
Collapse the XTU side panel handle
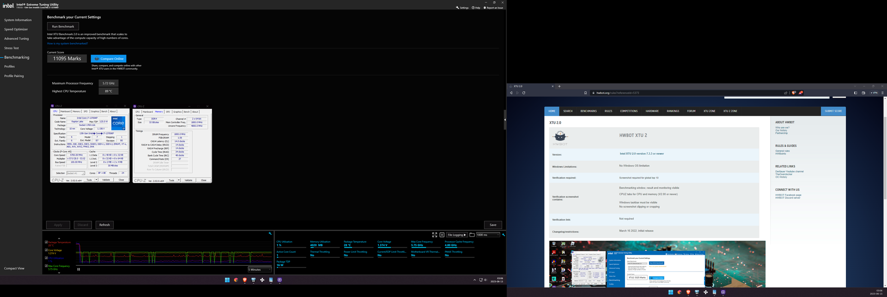[x=505, y=119]
